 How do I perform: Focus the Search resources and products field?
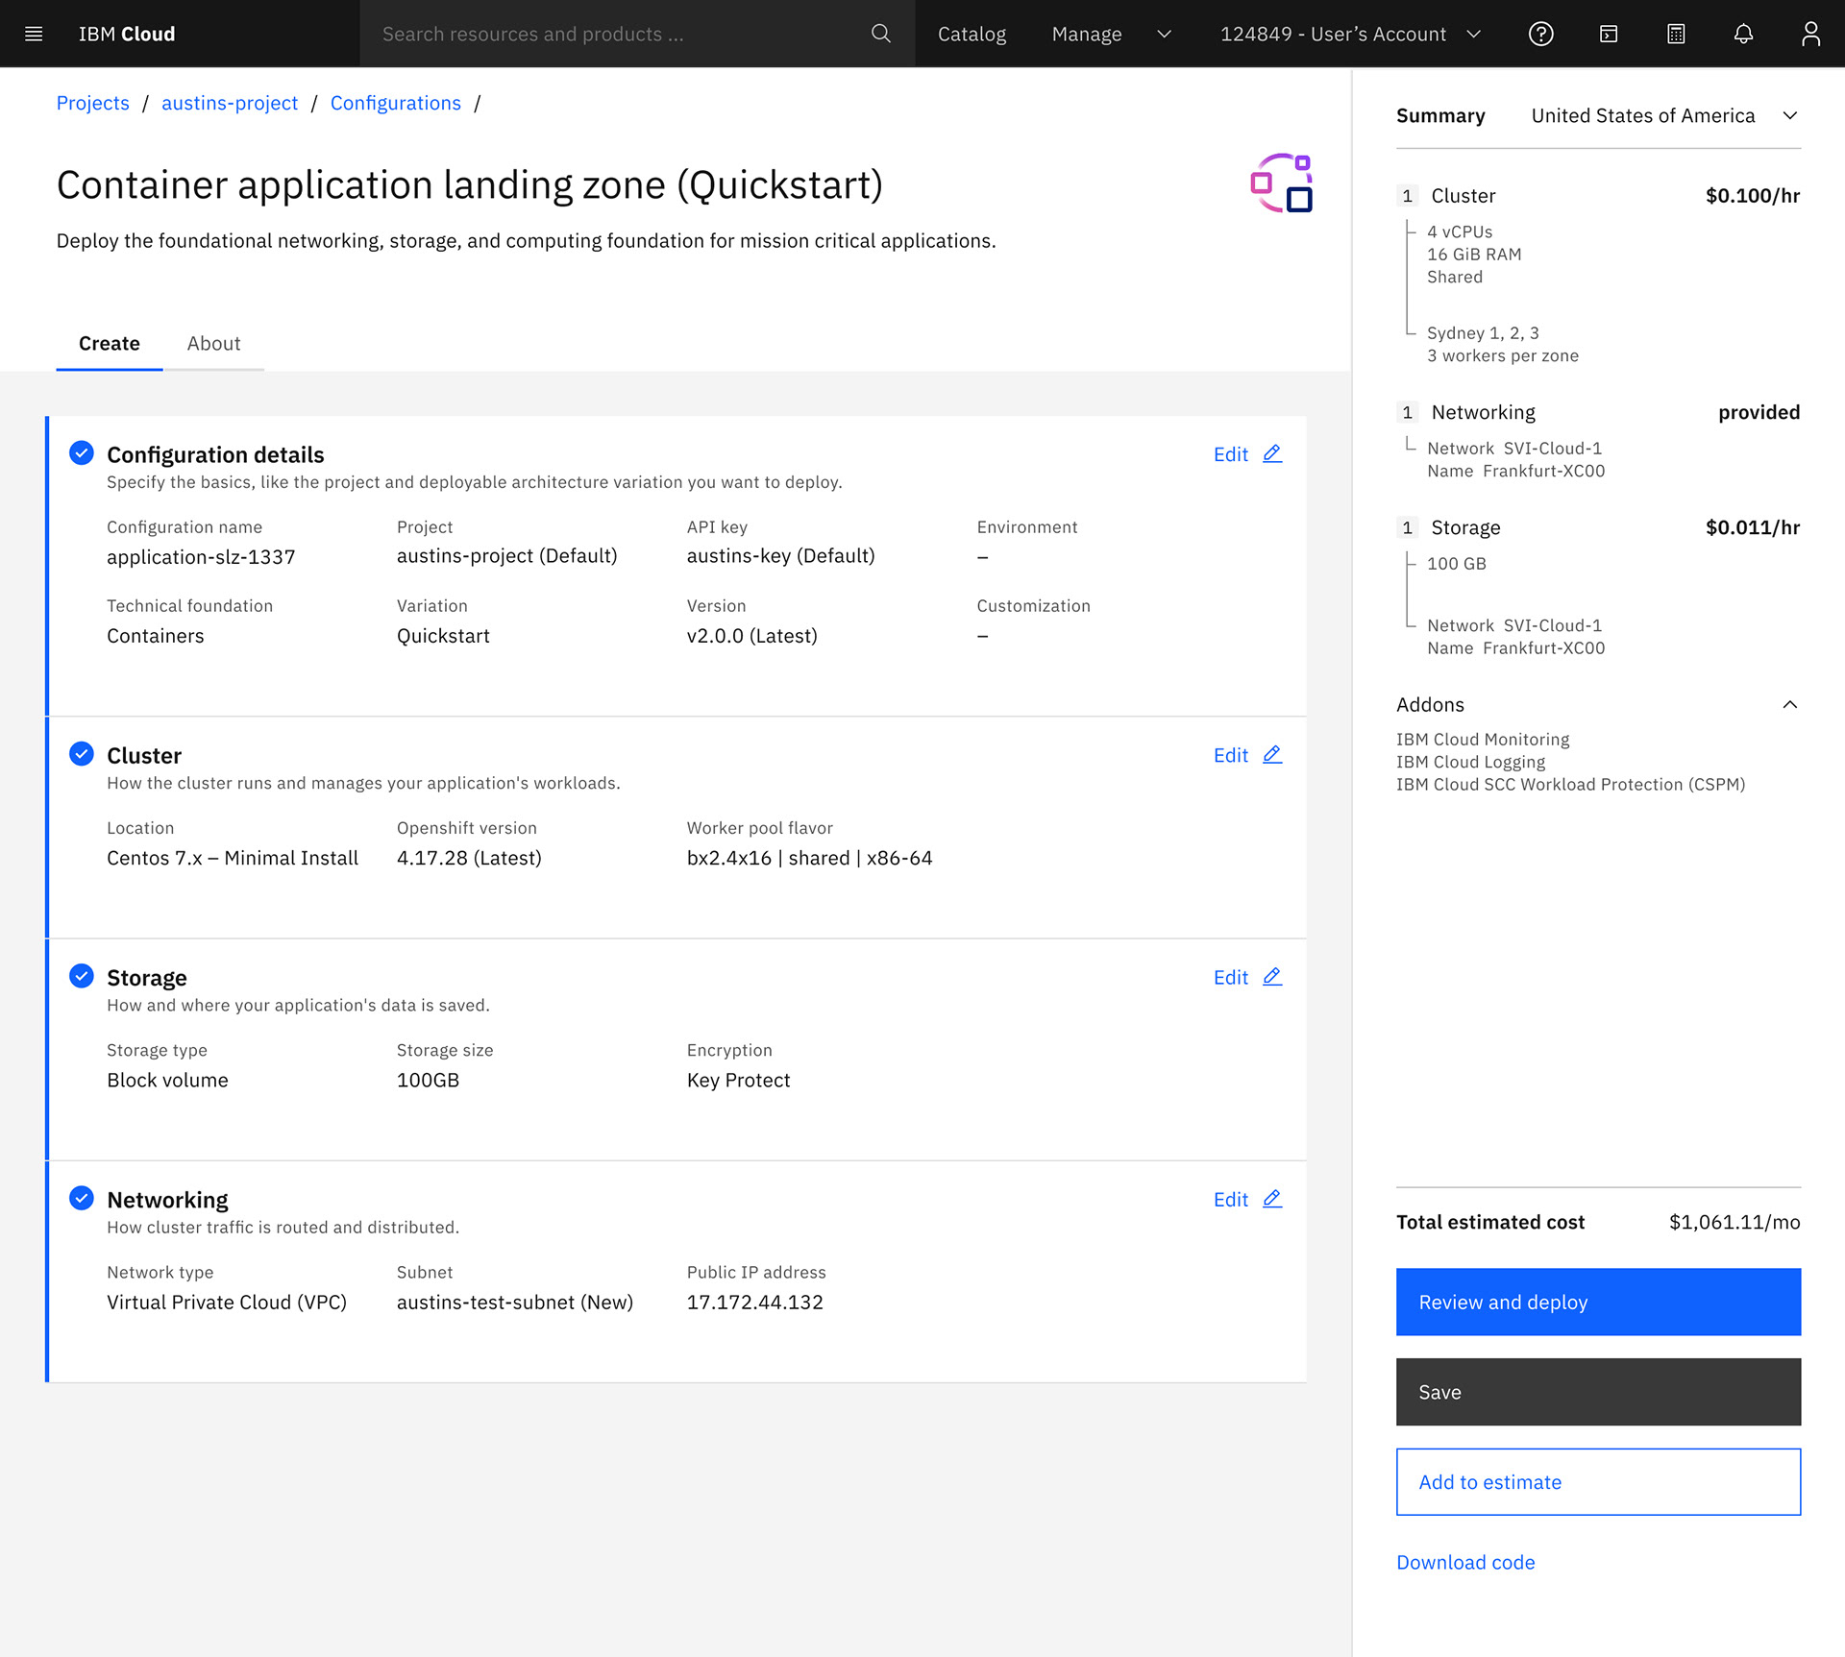point(637,34)
